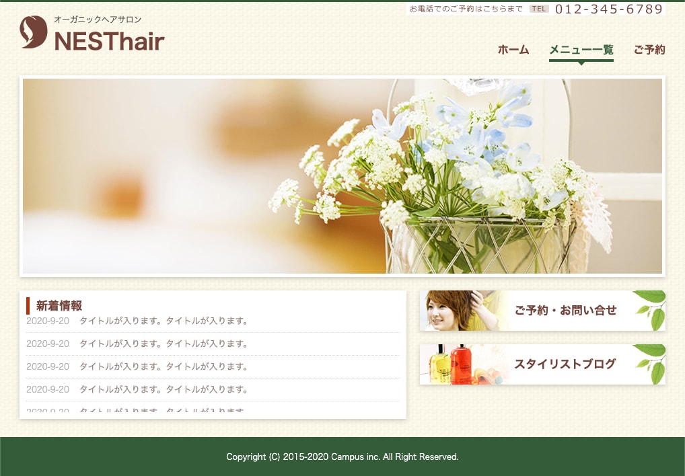
Task: Click the first 2020-9-20 news entry
Action: tap(213, 321)
